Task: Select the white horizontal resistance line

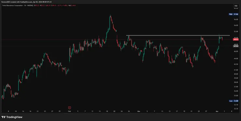Action: 178,36
